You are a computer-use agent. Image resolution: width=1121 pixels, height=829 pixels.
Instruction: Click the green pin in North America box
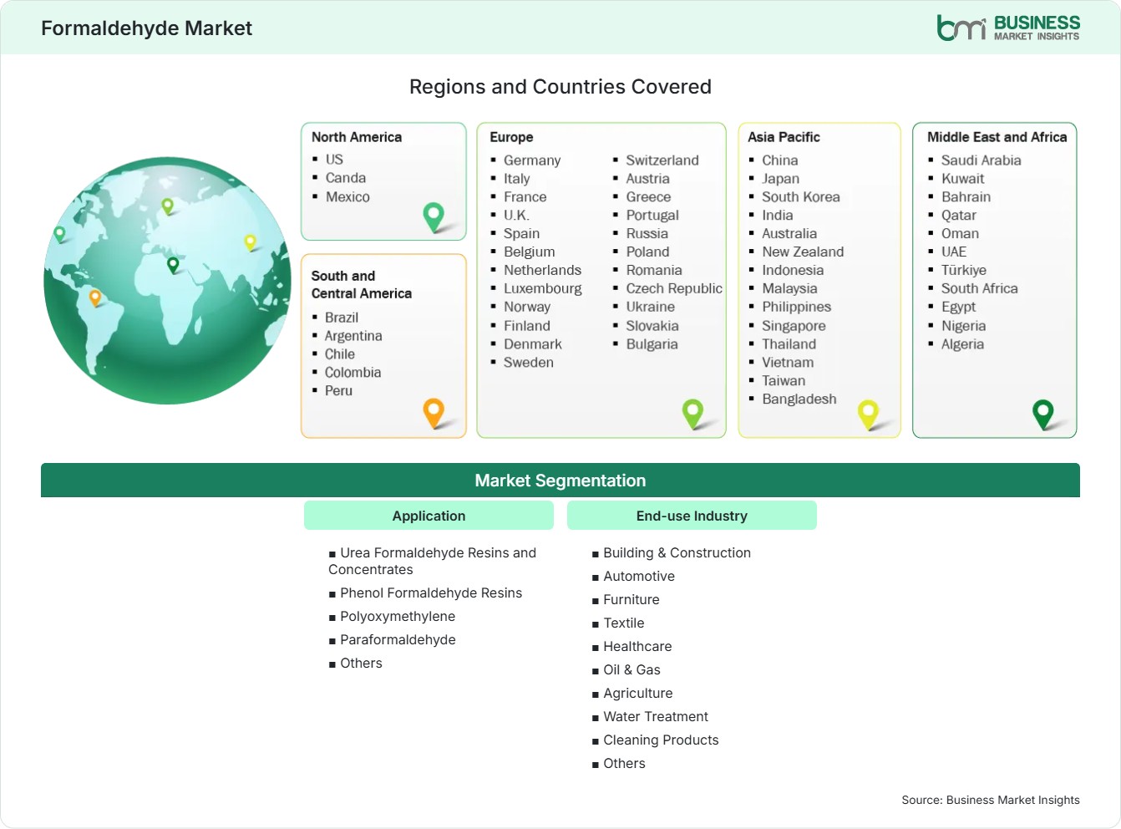pos(434,216)
